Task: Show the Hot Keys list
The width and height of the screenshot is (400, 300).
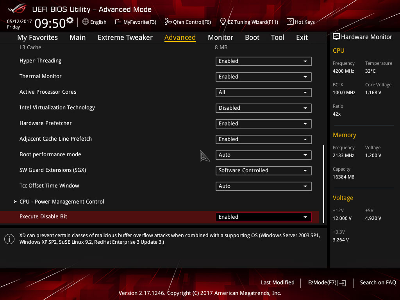Action: point(301,22)
